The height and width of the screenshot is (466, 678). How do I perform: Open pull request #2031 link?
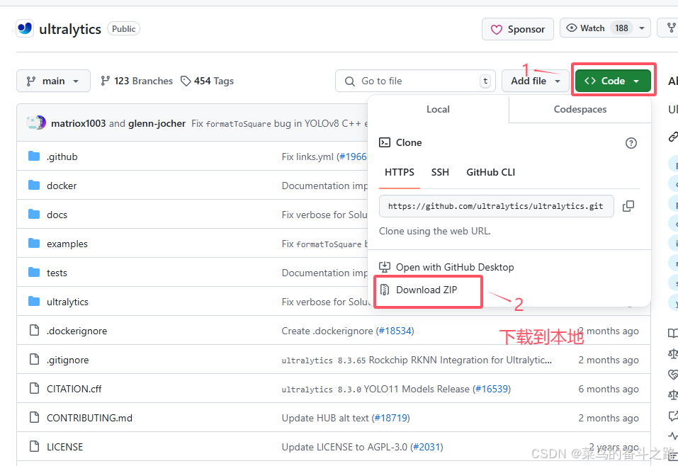pos(426,447)
